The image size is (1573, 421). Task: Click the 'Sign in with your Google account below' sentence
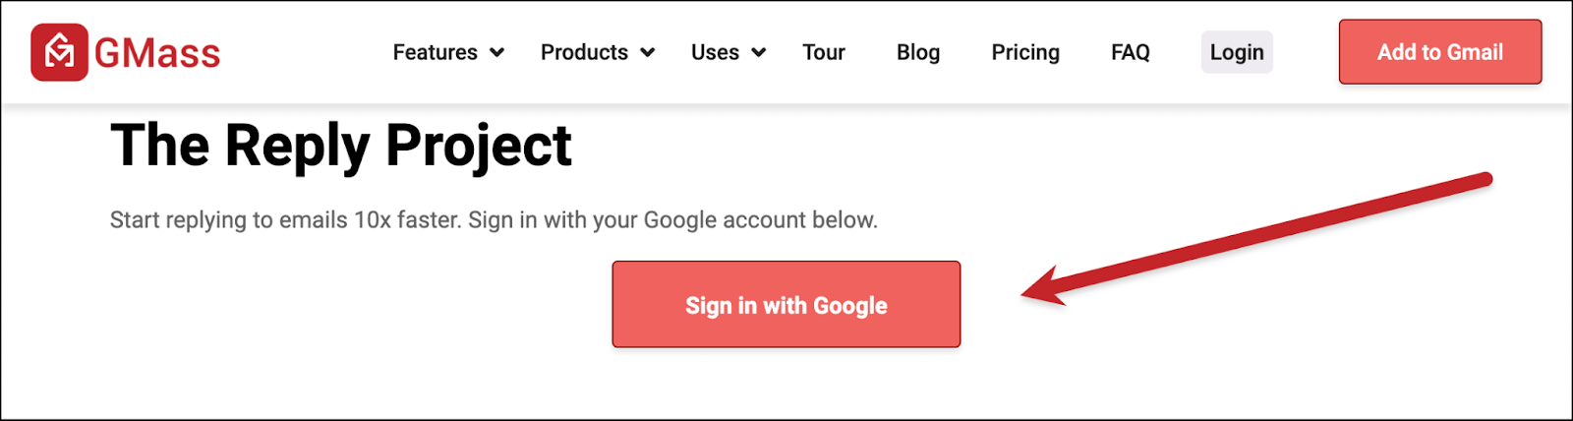click(672, 220)
